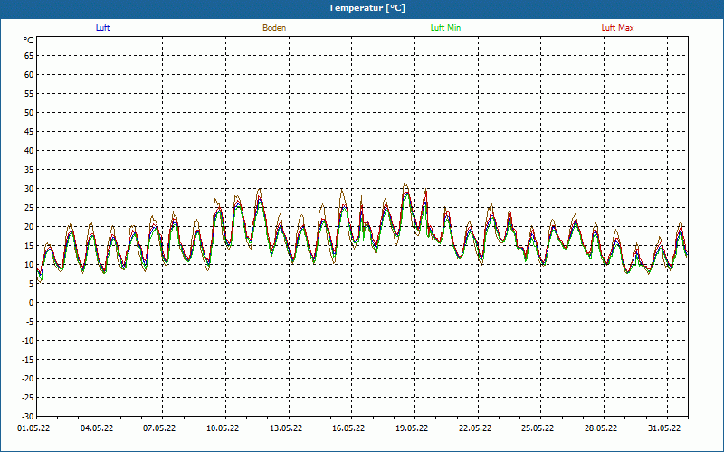This screenshot has height=452, width=724.
Task: Click the 10.05.22 date label
Action: 223,428
